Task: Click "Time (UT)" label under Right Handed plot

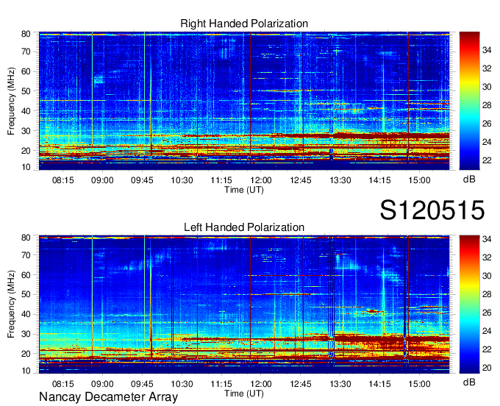Action: click(244, 190)
